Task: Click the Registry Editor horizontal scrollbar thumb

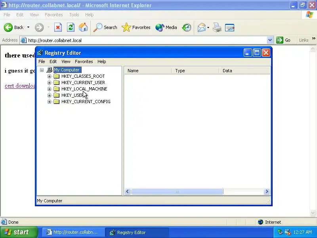Action: pos(177,192)
